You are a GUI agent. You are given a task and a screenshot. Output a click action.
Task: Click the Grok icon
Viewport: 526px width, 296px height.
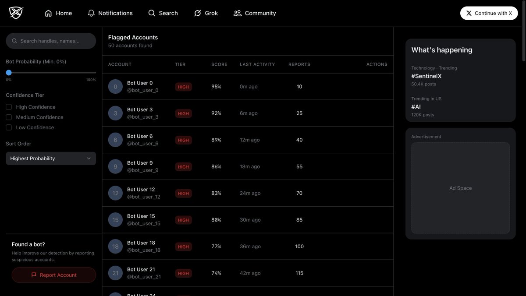198,13
